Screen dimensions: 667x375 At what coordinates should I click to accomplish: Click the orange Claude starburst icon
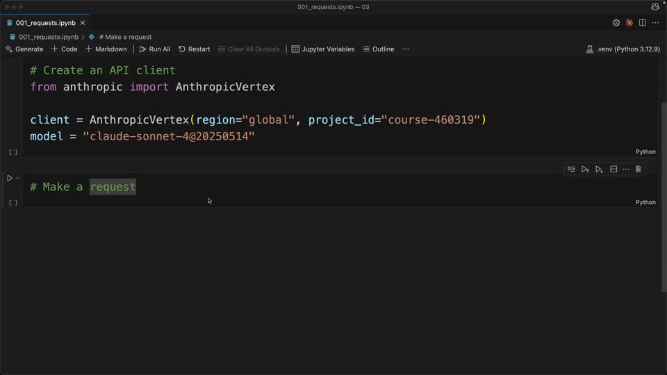tap(629, 23)
